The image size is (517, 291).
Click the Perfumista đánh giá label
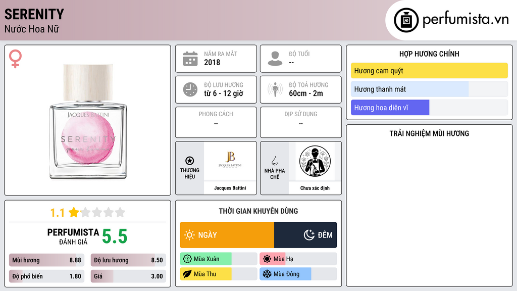pyautogui.click(x=73, y=236)
